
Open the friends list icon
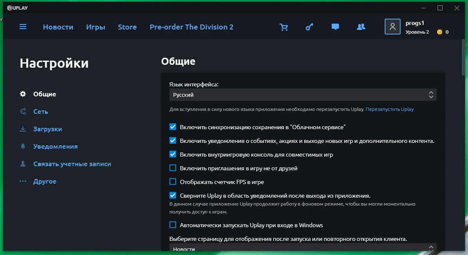(x=361, y=27)
